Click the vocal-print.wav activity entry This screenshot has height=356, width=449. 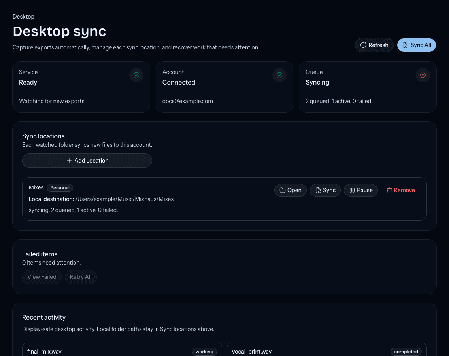coord(327,350)
